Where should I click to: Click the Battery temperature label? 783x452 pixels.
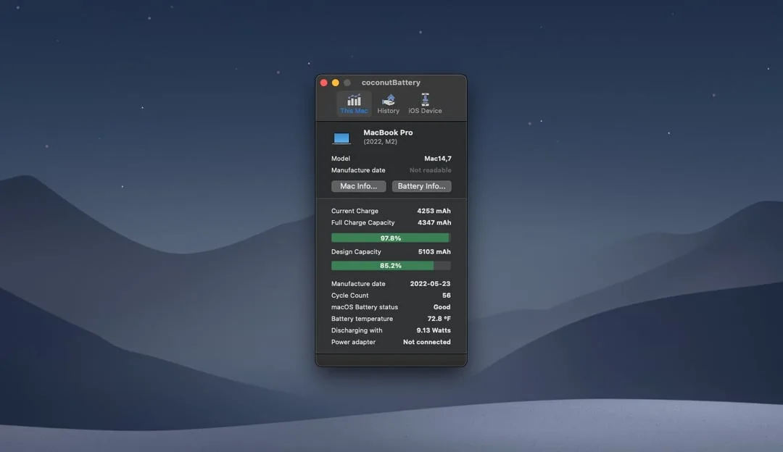pos(362,318)
